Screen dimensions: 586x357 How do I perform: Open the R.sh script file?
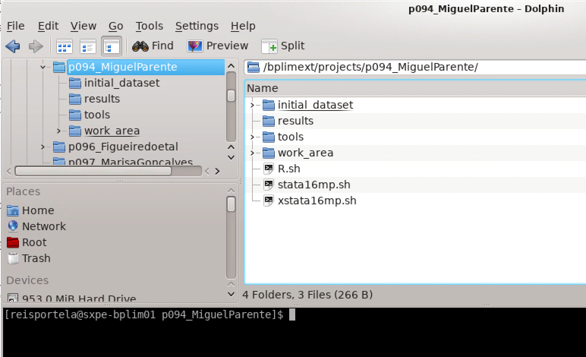point(288,169)
